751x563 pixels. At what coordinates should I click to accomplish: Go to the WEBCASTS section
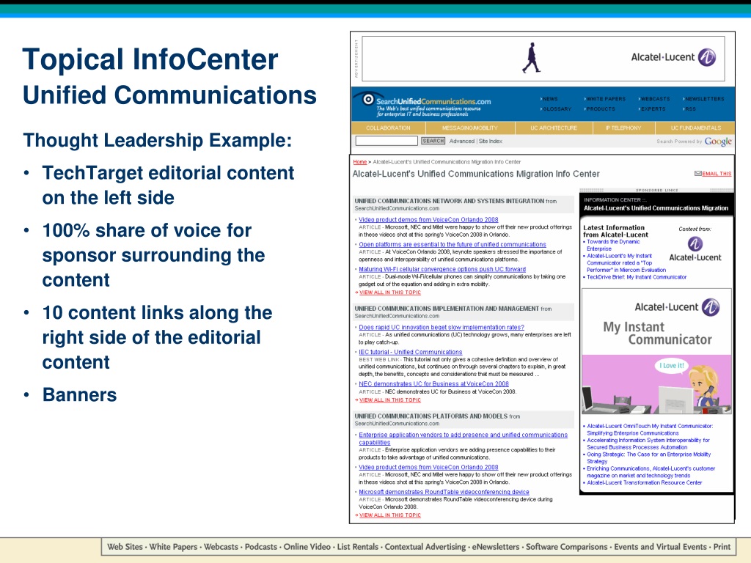point(654,99)
